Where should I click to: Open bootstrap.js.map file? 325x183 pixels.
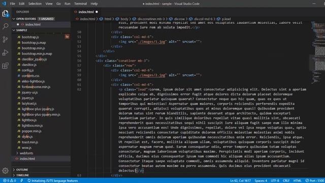pyautogui.click(x=34, y=43)
